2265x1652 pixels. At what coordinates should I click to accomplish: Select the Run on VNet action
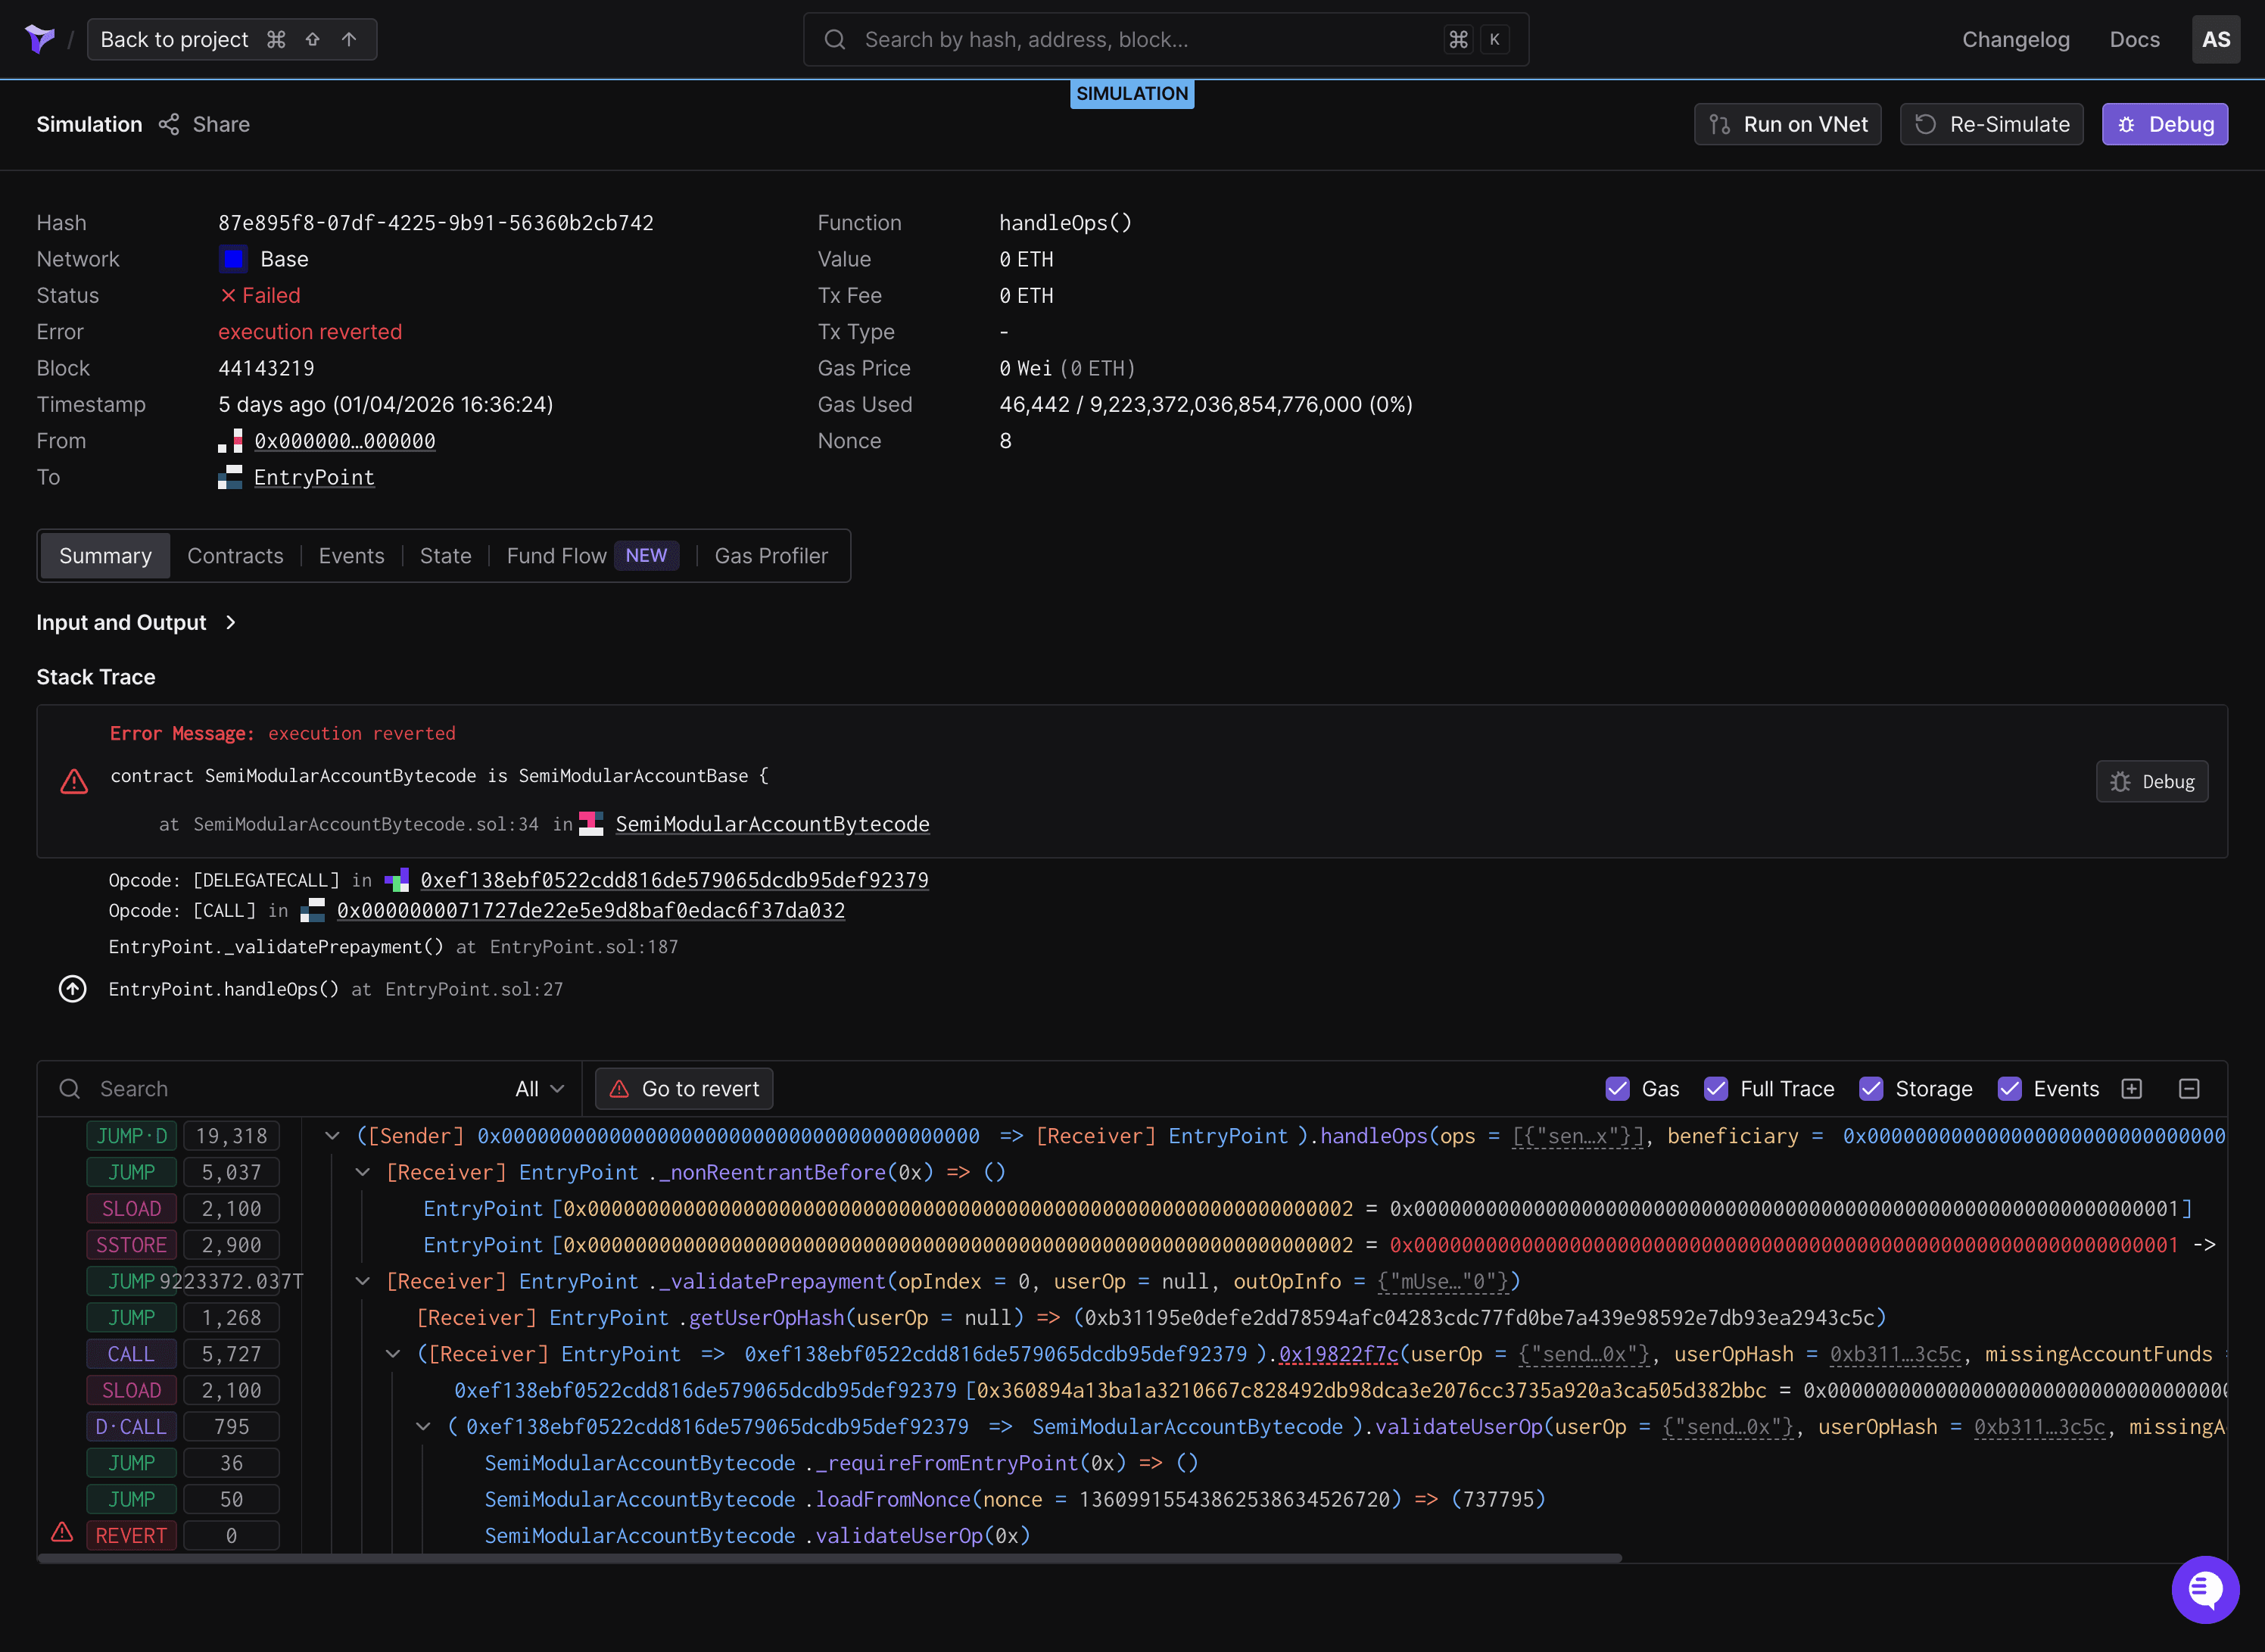pyautogui.click(x=1787, y=124)
